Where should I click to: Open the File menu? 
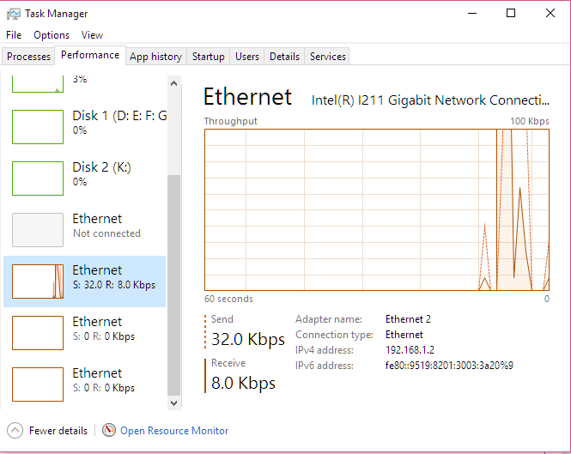click(x=14, y=35)
